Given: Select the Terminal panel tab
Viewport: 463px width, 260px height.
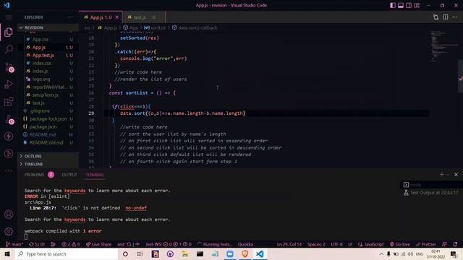Looking at the screenshot, I should click(x=95, y=175).
